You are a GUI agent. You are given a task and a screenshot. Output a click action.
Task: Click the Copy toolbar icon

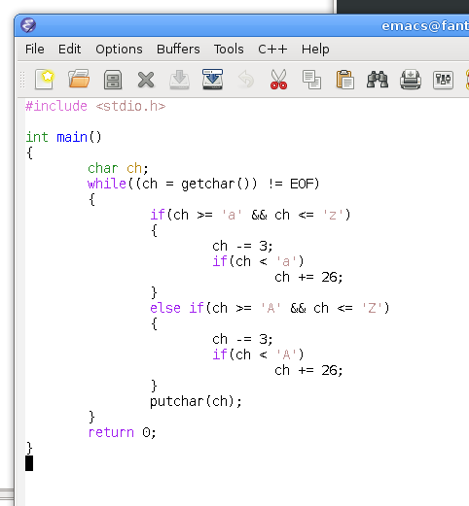311,80
